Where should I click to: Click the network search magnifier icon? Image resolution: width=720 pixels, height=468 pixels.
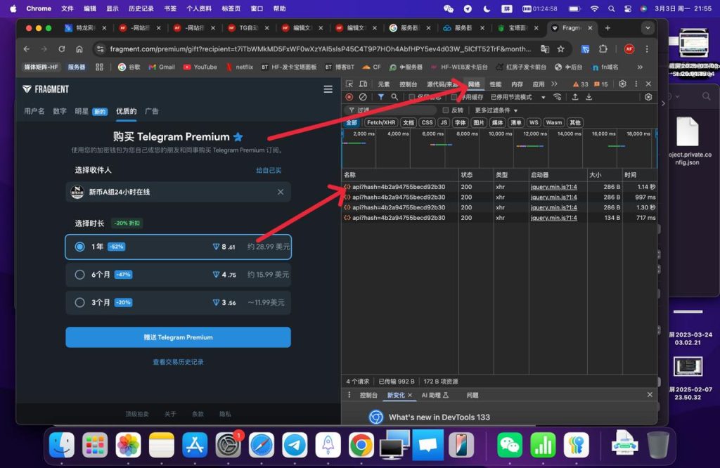(x=394, y=97)
